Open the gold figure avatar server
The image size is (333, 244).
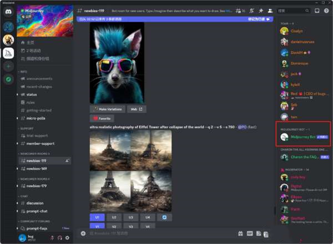tap(8, 40)
